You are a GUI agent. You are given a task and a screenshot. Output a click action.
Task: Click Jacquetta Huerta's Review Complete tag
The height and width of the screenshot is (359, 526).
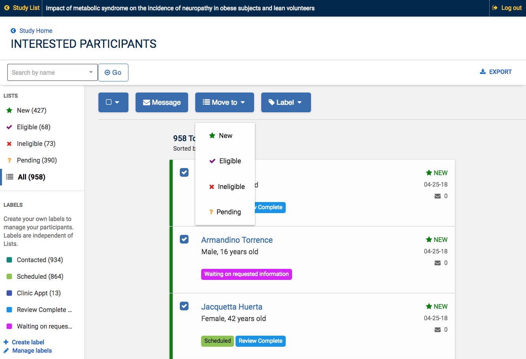point(260,341)
